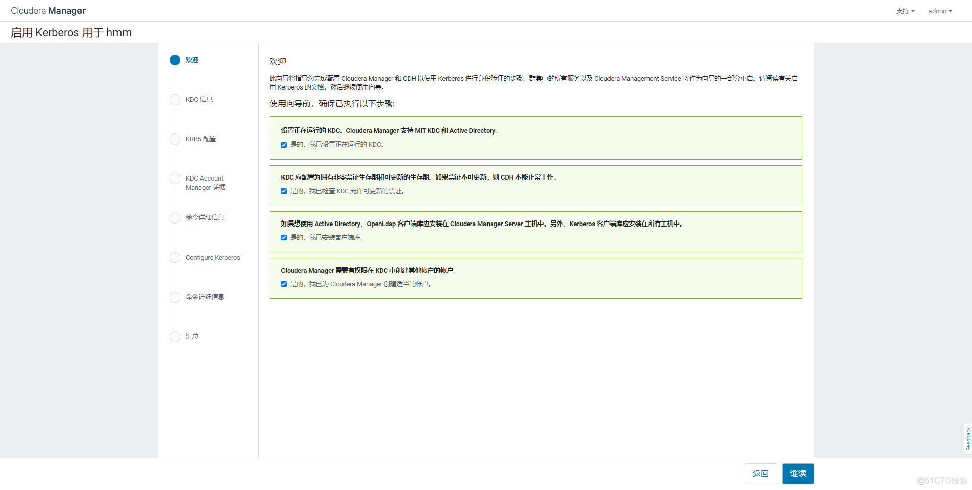Uncheck 我已检查 KDC 允许可更新的票证 checkbox

pyautogui.click(x=283, y=191)
